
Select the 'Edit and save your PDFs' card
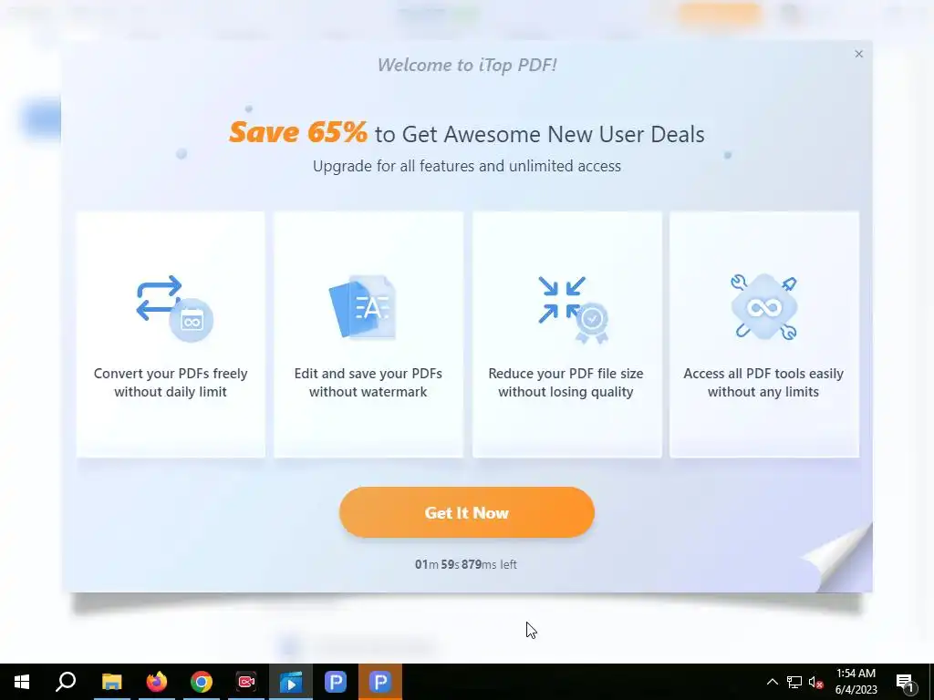pyautogui.click(x=368, y=335)
